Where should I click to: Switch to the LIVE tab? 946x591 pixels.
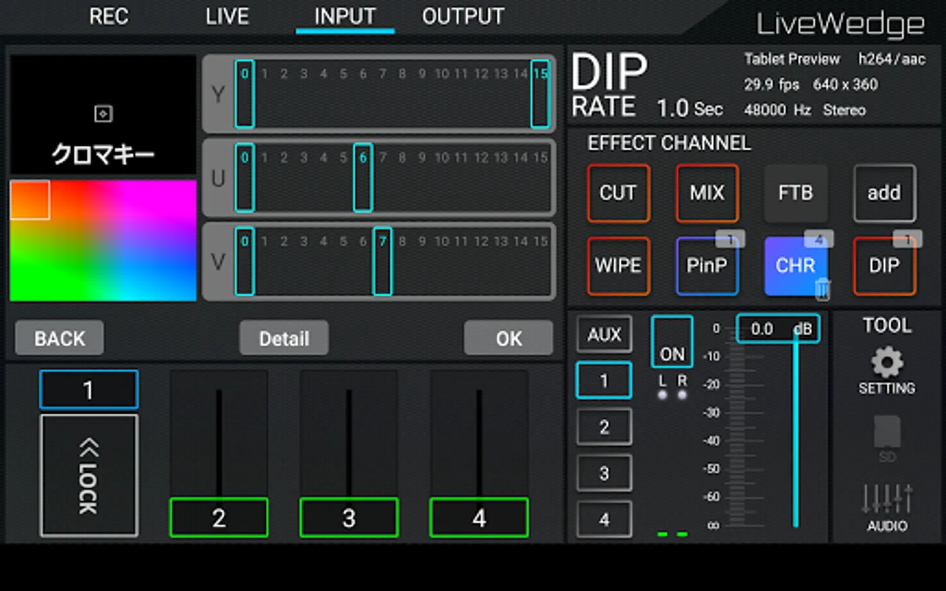coord(227,16)
